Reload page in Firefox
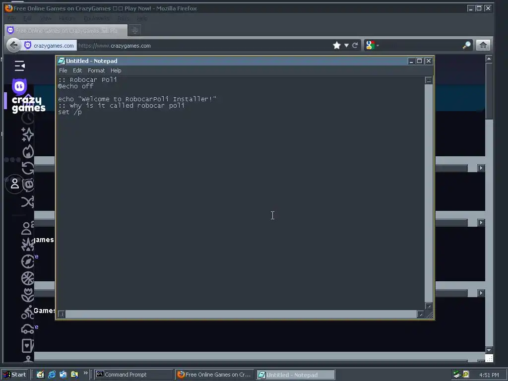The height and width of the screenshot is (381, 508). (x=355, y=45)
